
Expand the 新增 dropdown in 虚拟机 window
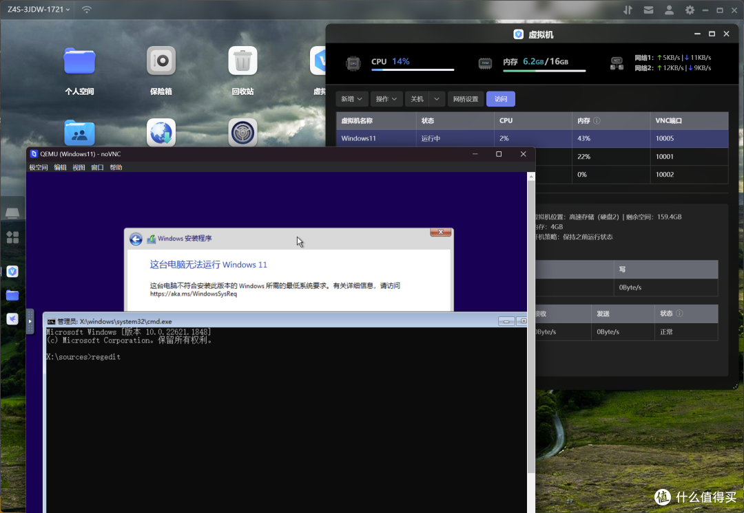click(351, 99)
